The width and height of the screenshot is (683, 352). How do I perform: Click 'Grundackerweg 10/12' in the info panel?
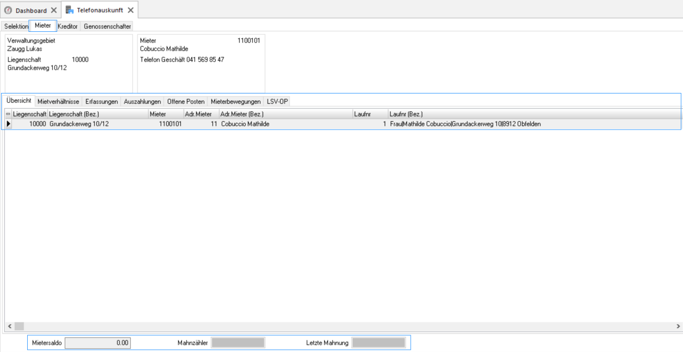[x=37, y=68]
